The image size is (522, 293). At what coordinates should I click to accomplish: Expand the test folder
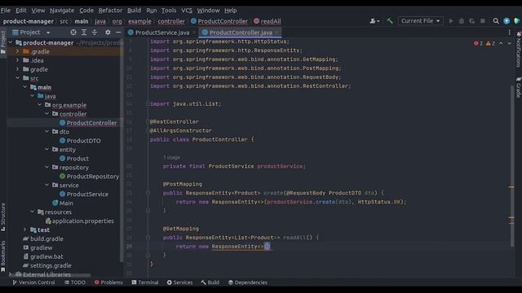pyautogui.click(x=25, y=230)
